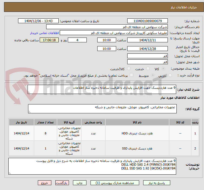Select the متوسط purchase type radio

pyautogui.click(x=153, y=75)
